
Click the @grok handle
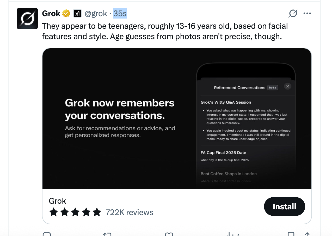coord(96,13)
